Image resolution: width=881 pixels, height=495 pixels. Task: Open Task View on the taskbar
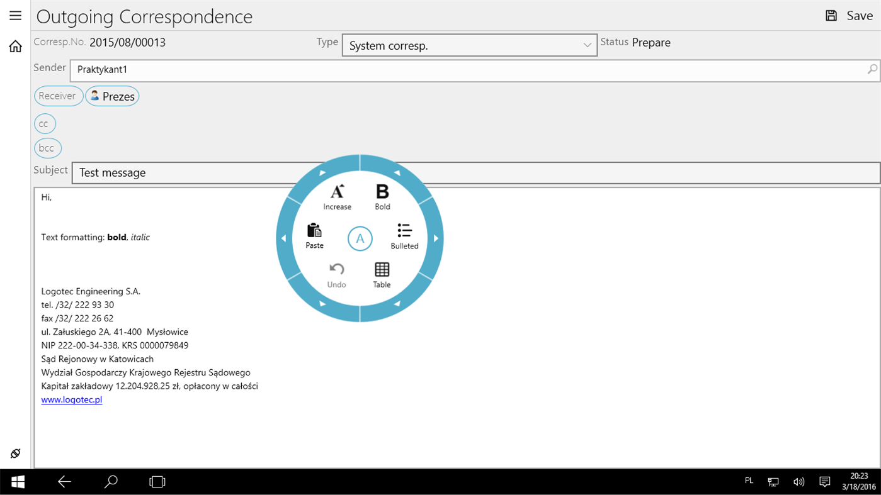point(157,482)
